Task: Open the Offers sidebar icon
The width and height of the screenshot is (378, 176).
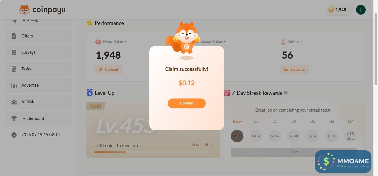Action: pyautogui.click(x=14, y=36)
